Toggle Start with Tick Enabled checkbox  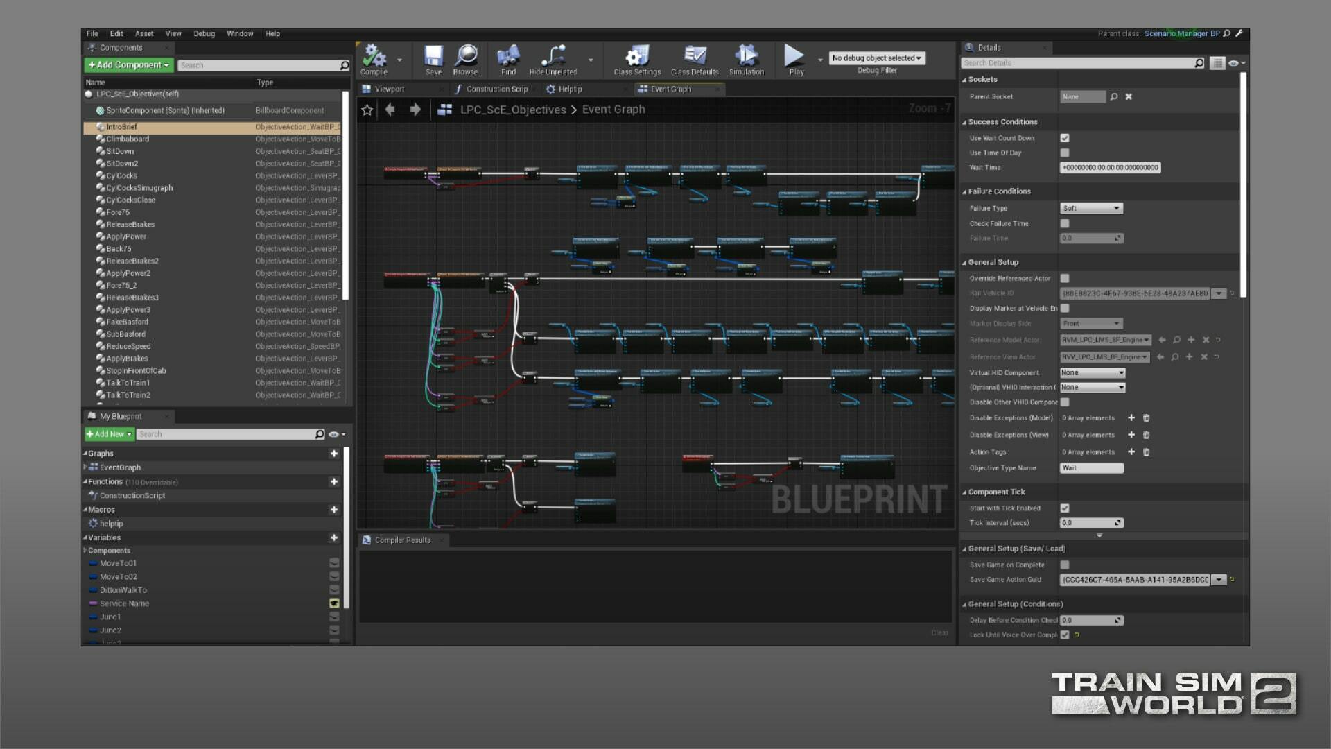[1065, 508]
